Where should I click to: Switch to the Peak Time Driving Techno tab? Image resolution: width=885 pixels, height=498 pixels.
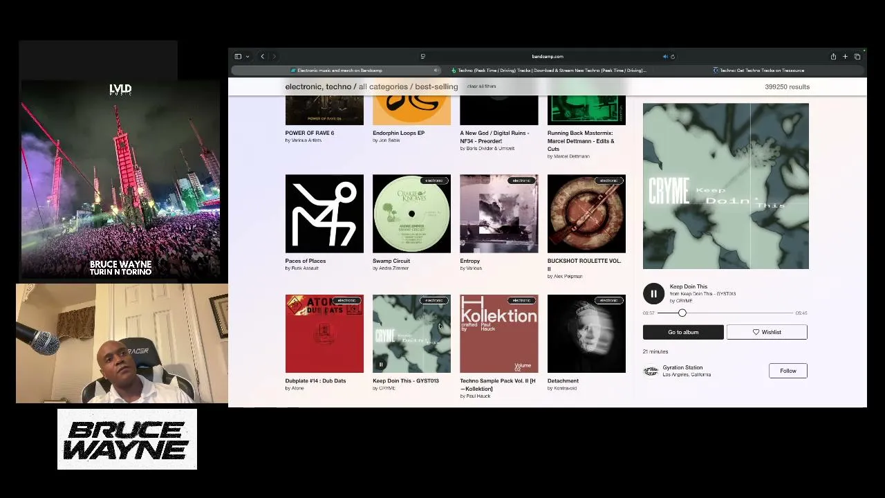coord(549,71)
